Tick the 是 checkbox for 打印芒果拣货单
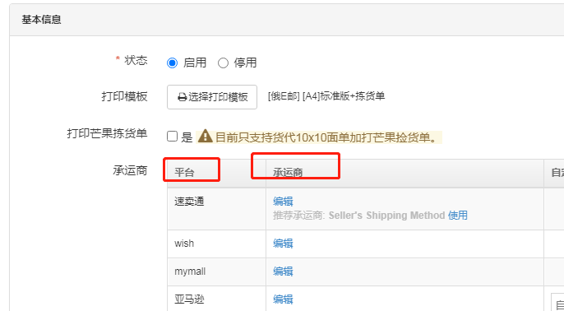The height and width of the screenshot is (311, 564). (x=173, y=137)
